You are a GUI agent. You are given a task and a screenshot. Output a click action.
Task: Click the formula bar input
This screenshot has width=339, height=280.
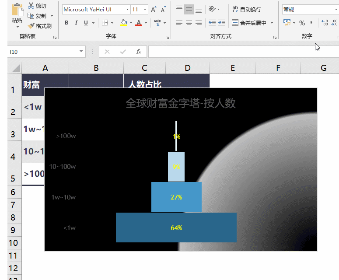coord(244,52)
